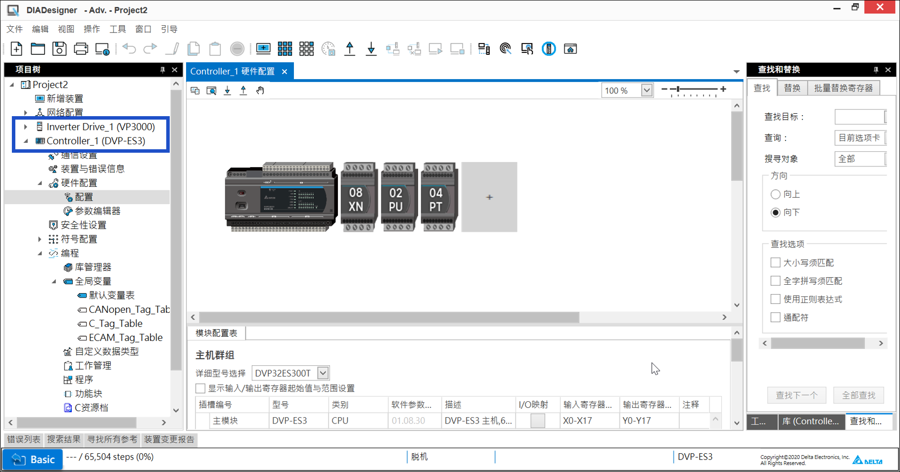The height and width of the screenshot is (472, 900).
Task: Switch to the 替换 tab
Action: (x=792, y=88)
